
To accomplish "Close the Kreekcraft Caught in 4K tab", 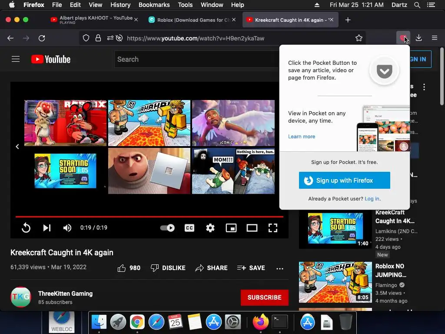I will pos(331,20).
